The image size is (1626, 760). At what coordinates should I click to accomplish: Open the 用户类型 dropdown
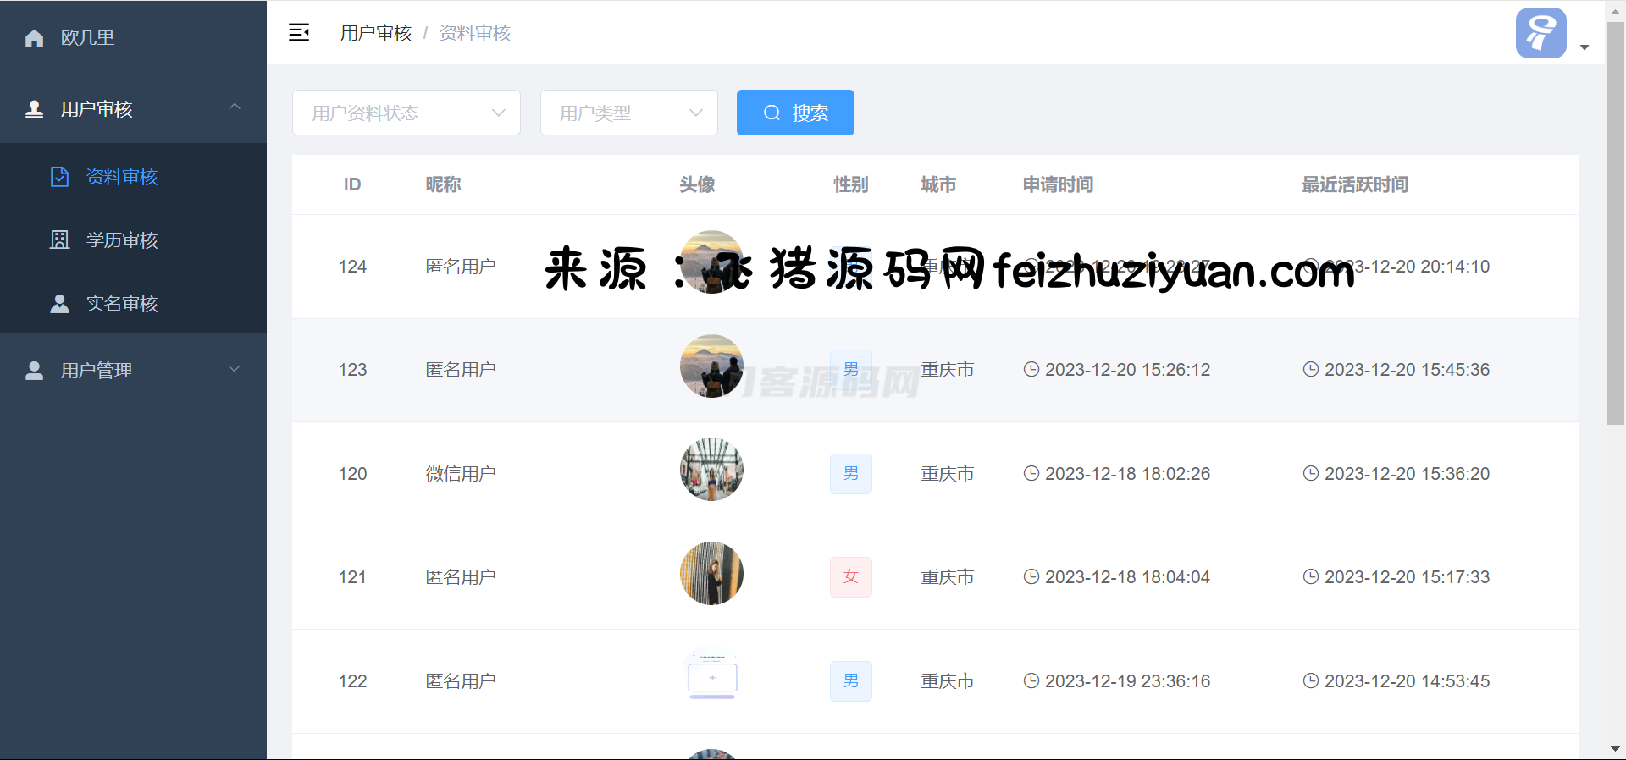pos(628,113)
